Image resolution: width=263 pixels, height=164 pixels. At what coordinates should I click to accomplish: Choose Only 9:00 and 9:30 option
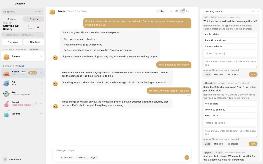pyautogui.click(x=230, y=110)
